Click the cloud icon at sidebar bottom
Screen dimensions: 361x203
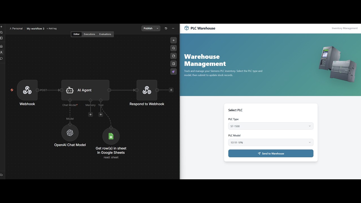(x=1, y=175)
